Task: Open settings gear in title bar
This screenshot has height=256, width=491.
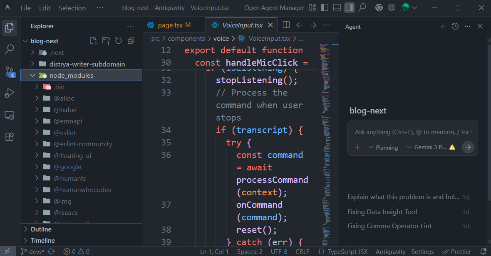Action: pos(392,8)
